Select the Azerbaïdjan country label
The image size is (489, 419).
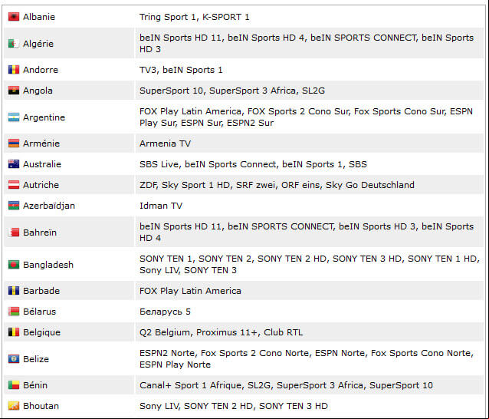point(49,206)
